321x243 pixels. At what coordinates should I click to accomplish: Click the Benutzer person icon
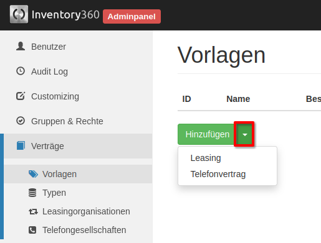(x=21, y=46)
